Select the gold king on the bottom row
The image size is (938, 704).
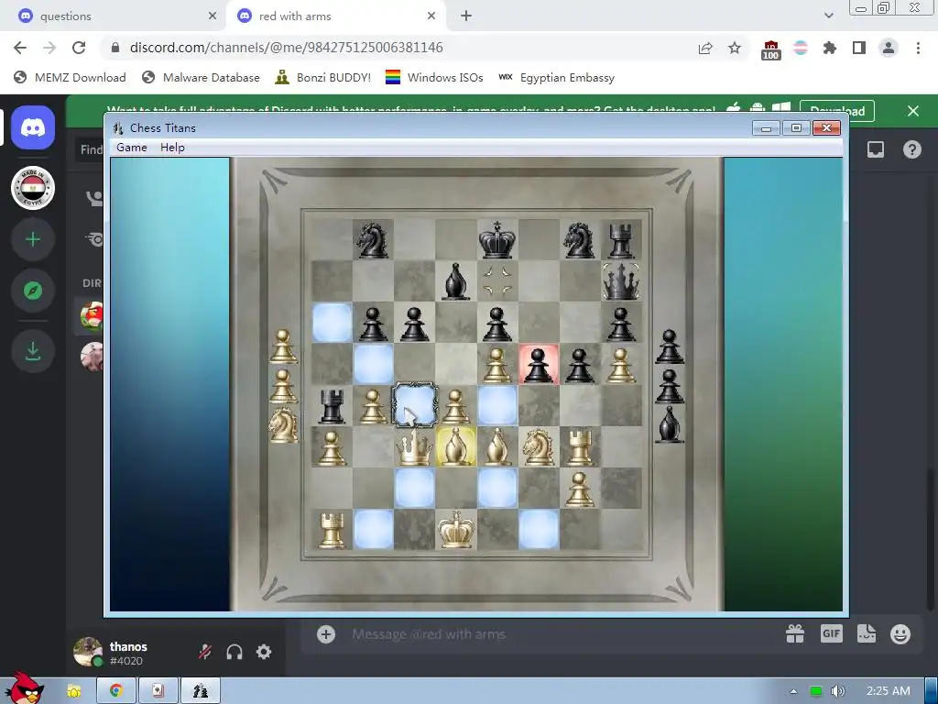(456, 529)
